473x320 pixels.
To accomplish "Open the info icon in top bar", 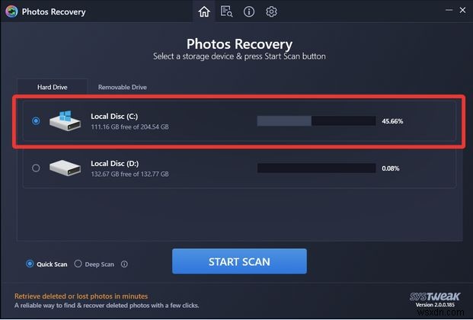I will pyautogui.click(x=249, y=11).
